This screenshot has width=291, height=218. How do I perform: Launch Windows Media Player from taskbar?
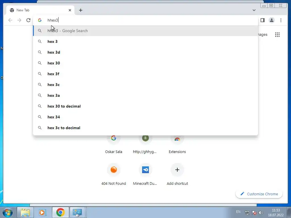click(42, 212)
